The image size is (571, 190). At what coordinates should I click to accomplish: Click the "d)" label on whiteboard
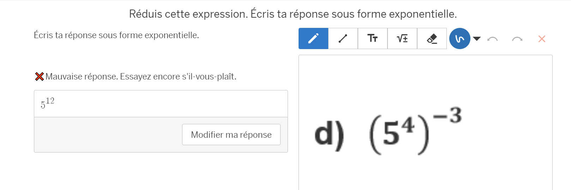click(x=329, y=134)
